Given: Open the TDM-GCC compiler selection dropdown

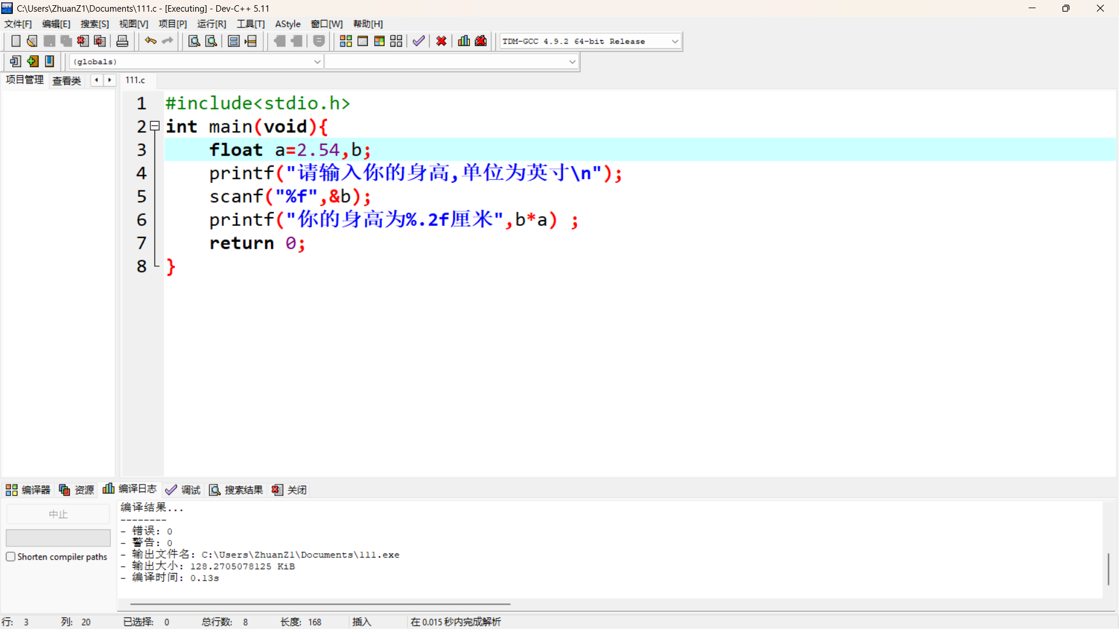Looking at the screenshot, I should (675, 41).
